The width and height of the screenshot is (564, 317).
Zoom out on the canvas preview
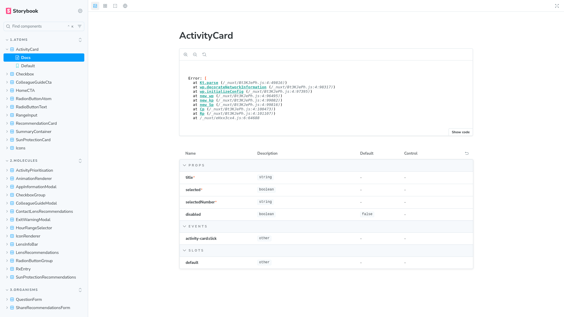coord(195,55)
